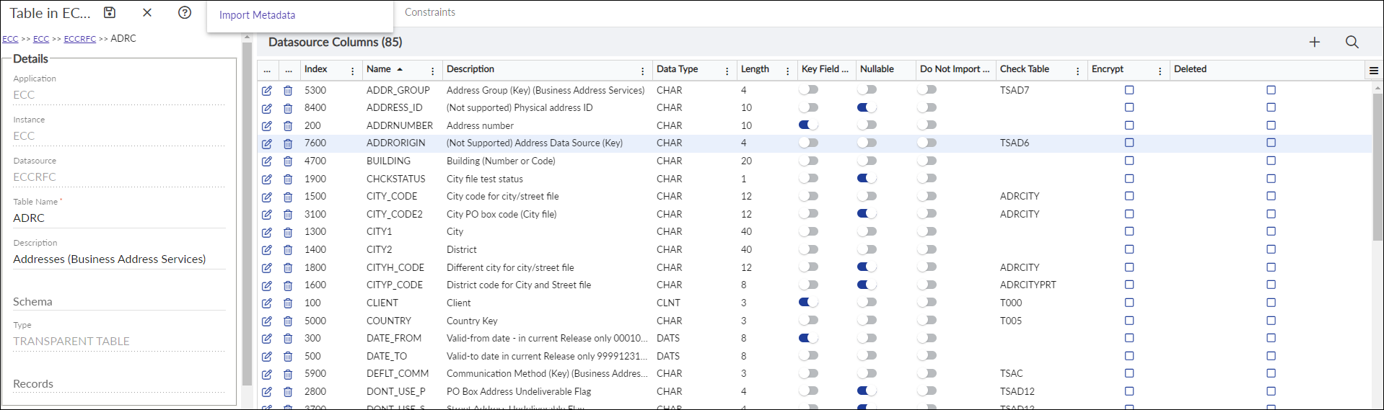Edit the COUNTRY row
The height and width of the screenshot is (410, 1384).
pos(267,321)
